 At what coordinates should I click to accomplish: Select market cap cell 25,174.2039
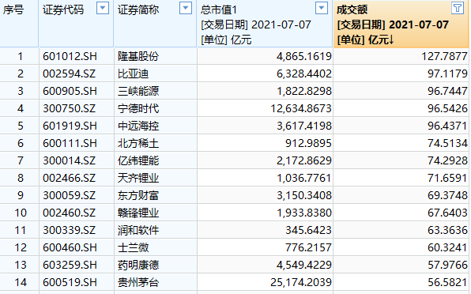pyautogui.click(x=265, y=283)
